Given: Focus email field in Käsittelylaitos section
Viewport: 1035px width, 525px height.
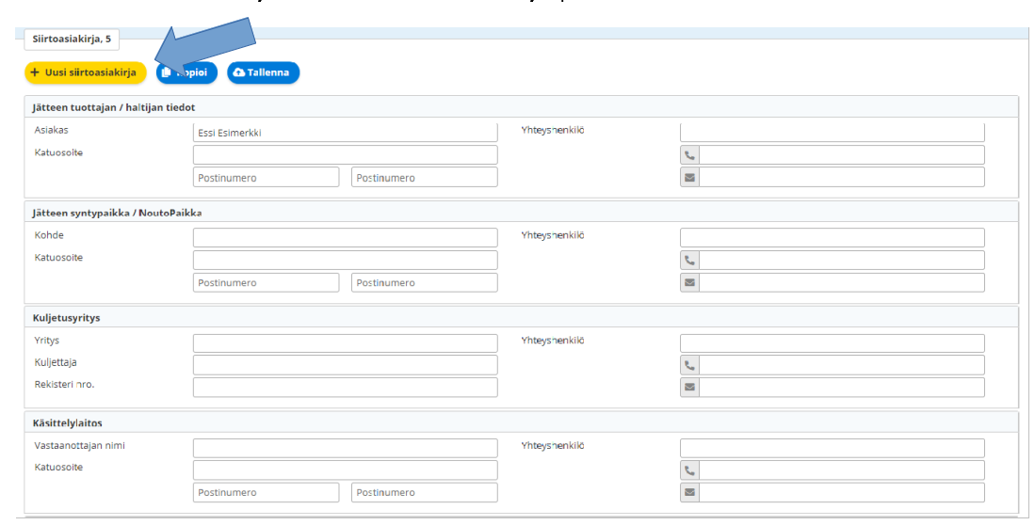Looking at the screenshot, I should pyautogui.click(x=842, y=493).
